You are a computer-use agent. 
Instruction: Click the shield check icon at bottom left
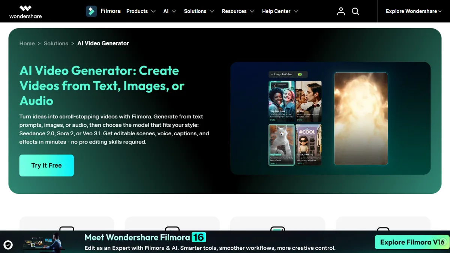(x=8, y=245)
